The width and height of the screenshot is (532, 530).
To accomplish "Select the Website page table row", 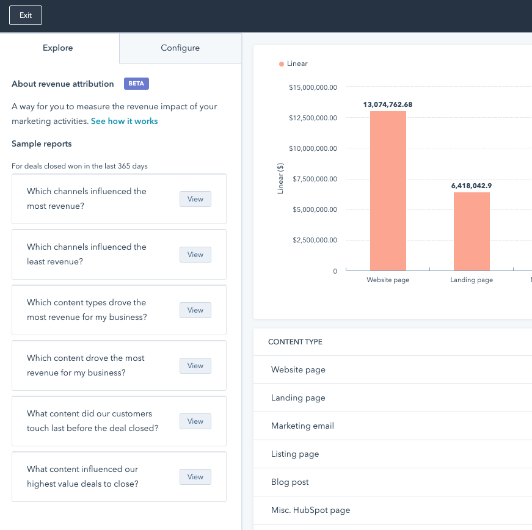I will [298, 369].
